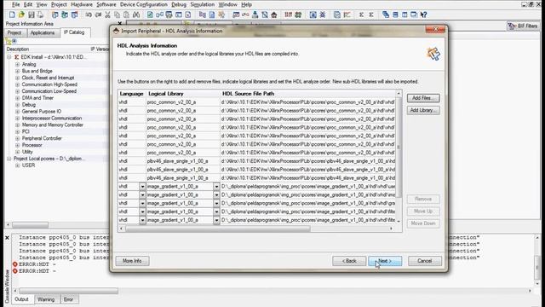Open library dropdown for row ending vhdl\gra

[x=216, y=203]
